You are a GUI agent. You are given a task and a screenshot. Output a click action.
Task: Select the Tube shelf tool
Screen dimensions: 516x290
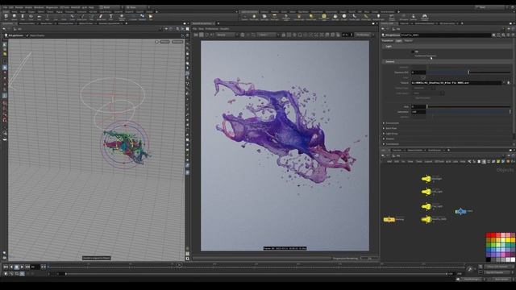point(23,17)
